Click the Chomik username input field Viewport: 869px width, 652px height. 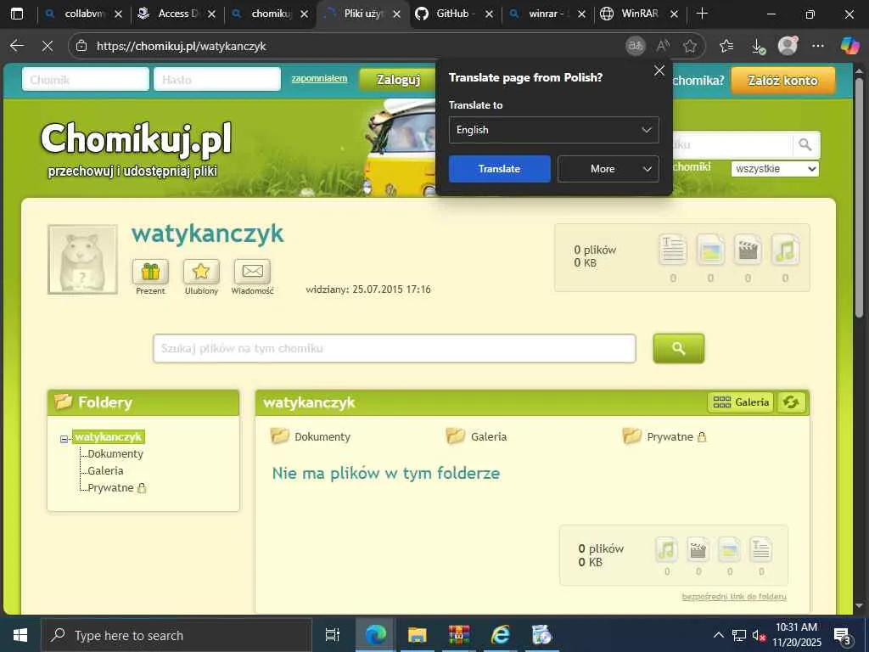(86, 79)
